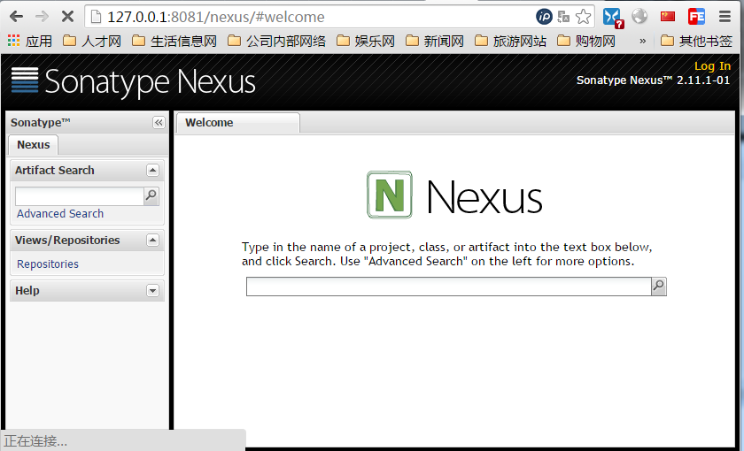Open the blue extension icon with red badge

(613, 18)
